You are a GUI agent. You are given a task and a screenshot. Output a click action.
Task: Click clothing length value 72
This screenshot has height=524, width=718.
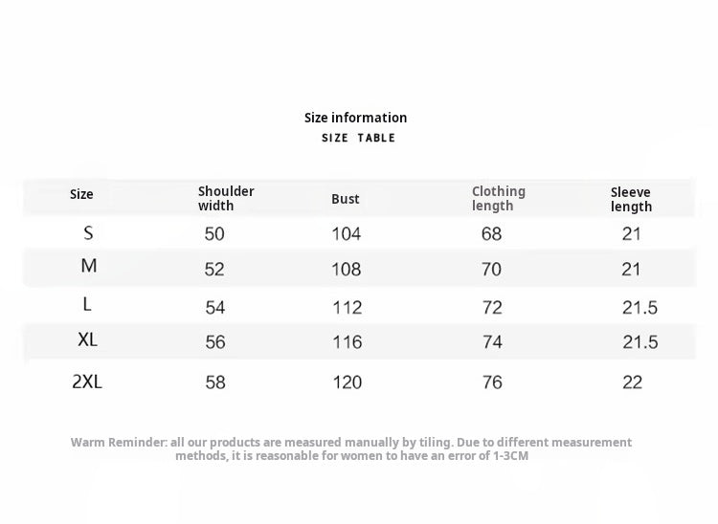pos(491,308)
